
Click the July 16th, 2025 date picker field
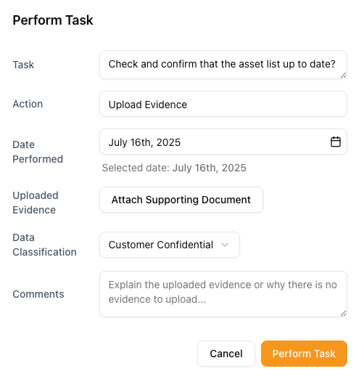click(x=223, y=142)
